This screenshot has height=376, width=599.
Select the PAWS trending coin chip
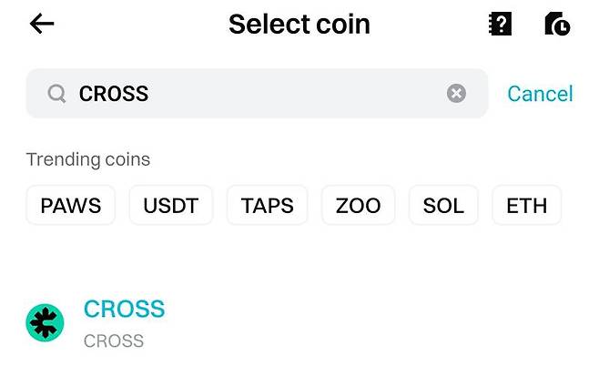tap(71, 205)
